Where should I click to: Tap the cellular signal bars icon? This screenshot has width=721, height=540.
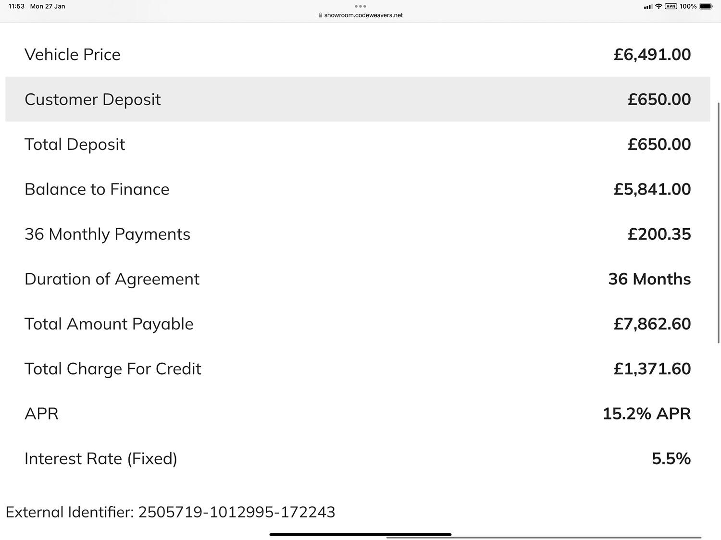pos(648,6)
